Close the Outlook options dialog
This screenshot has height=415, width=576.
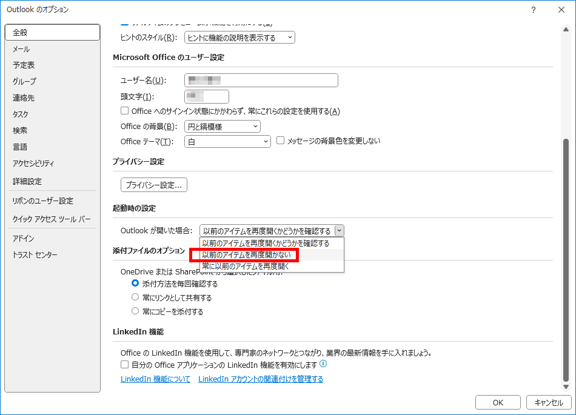(561, 10)
